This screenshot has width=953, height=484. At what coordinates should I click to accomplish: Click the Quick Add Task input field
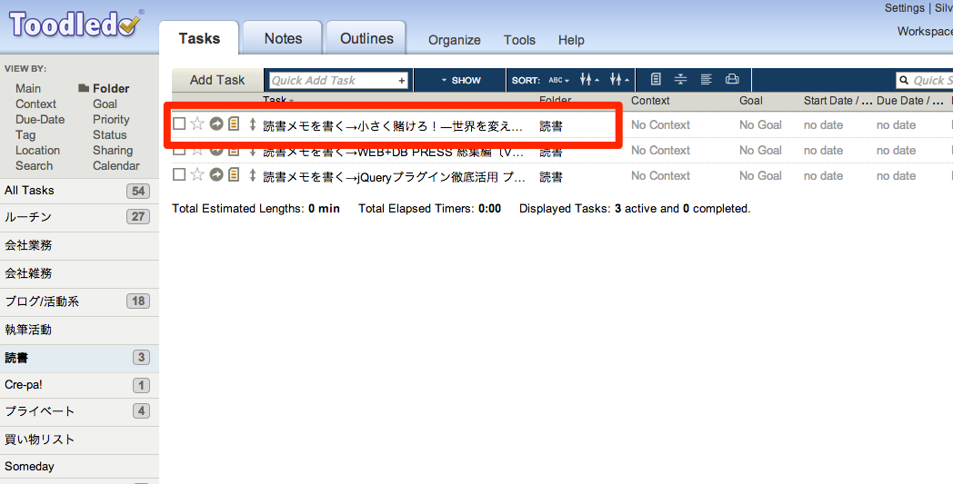[x=333, y=81]
